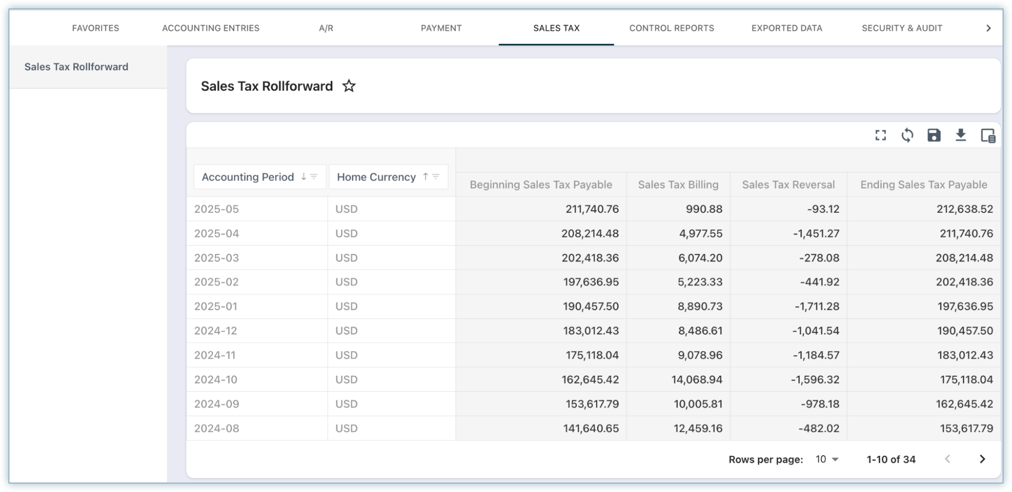Sort Accounting Period by descending arrow

click(304, 177)
